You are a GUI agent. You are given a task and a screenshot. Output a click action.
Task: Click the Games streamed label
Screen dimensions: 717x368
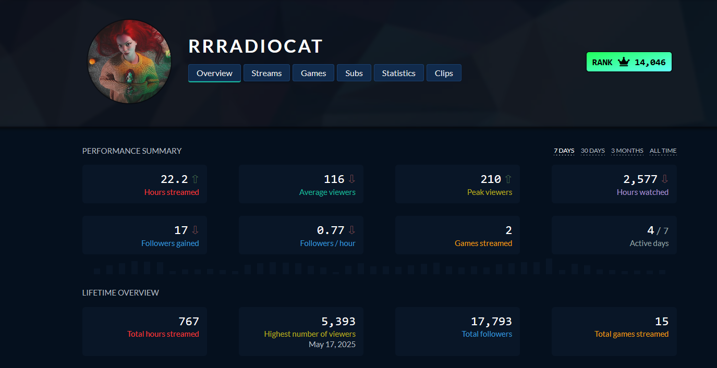(x=483, y=243)
